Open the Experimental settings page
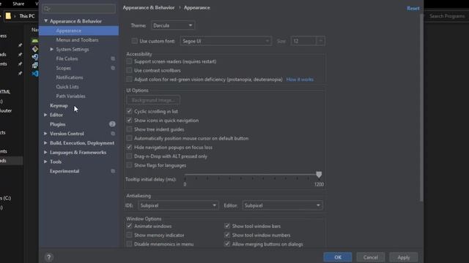469x263 pixels. click(64, 171)
